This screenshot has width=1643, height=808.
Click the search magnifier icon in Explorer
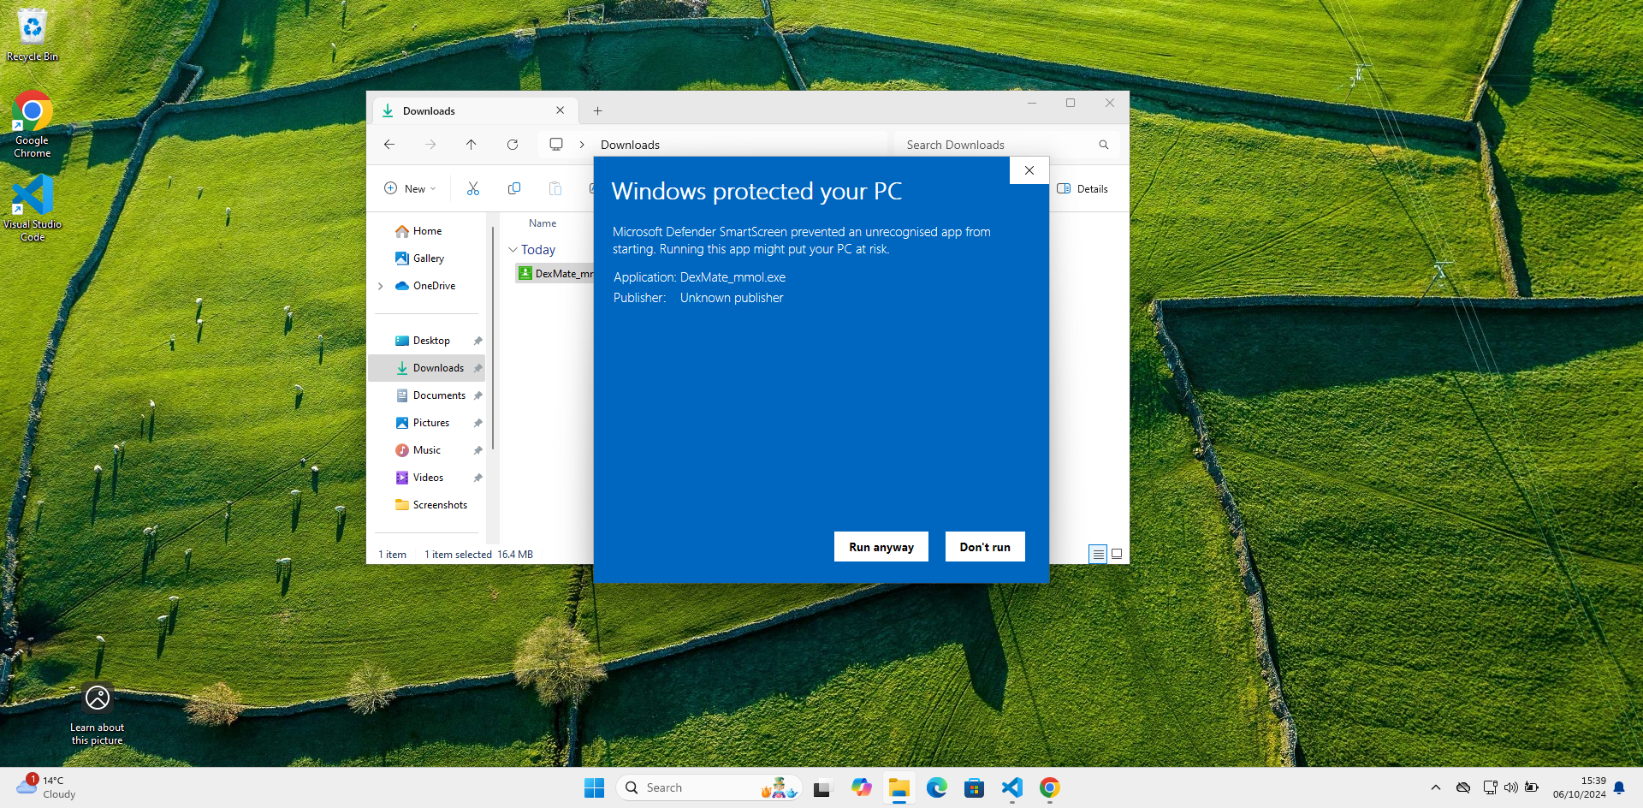[1104, 145]
